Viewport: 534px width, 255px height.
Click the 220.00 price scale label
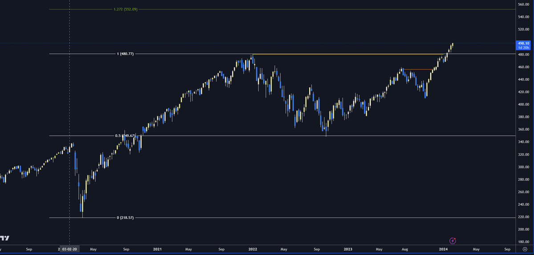click(523, 217)
